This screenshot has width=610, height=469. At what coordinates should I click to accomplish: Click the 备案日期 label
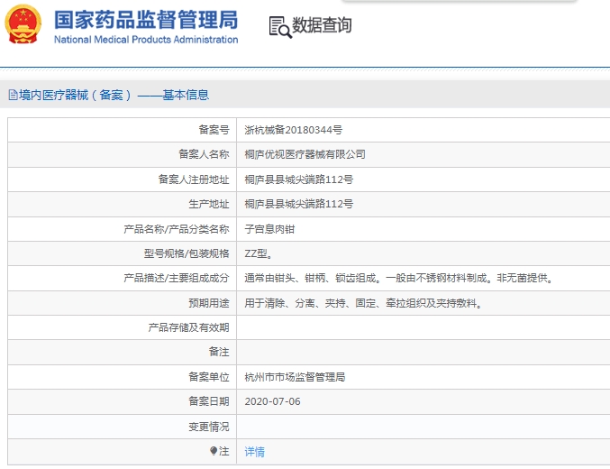209,401
